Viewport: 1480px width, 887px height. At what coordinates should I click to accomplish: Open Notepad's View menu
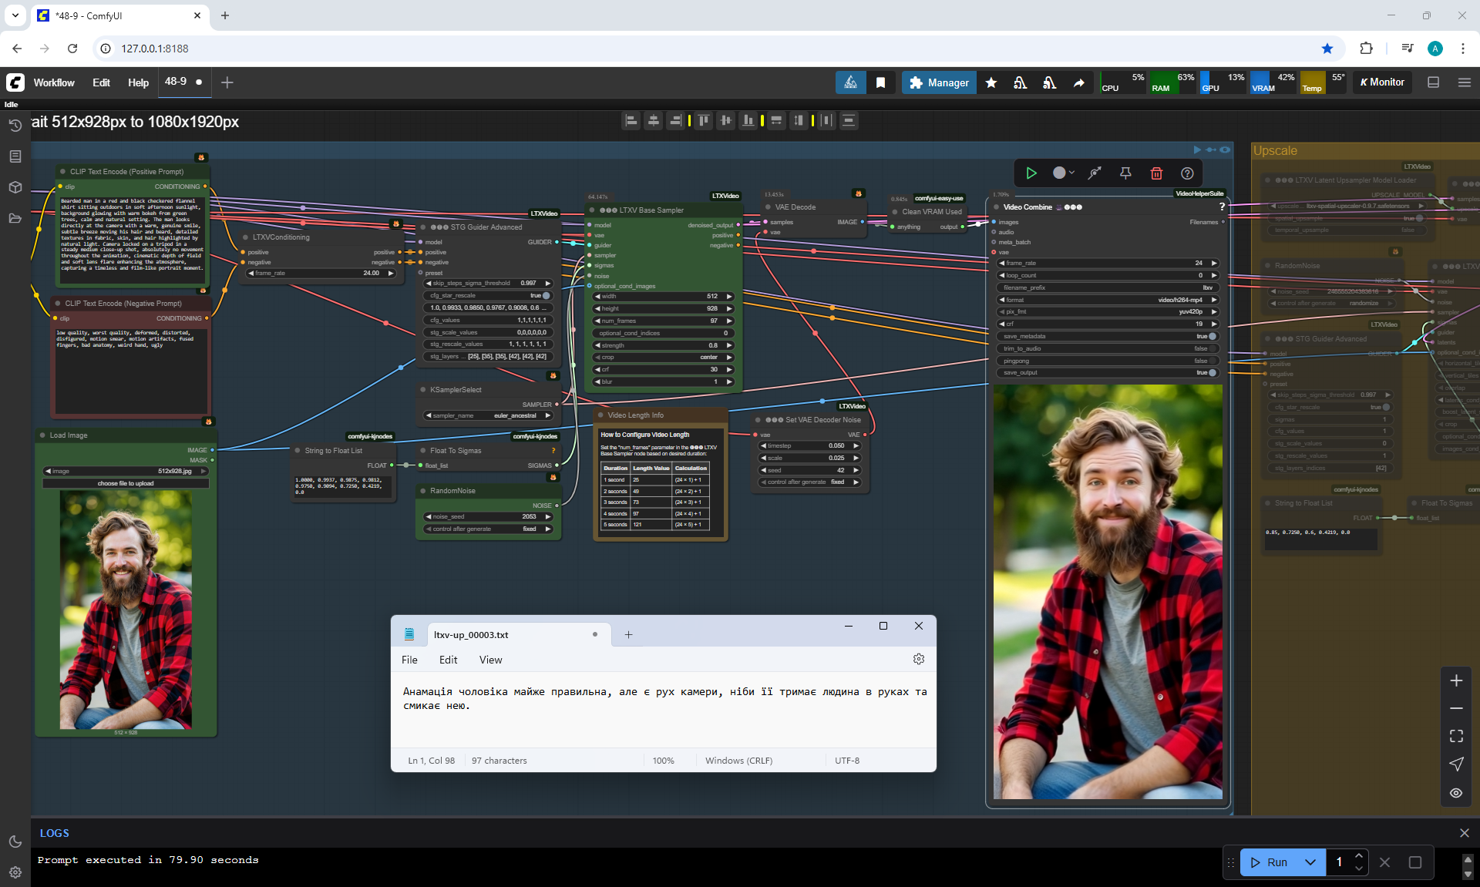pos(490,660)
